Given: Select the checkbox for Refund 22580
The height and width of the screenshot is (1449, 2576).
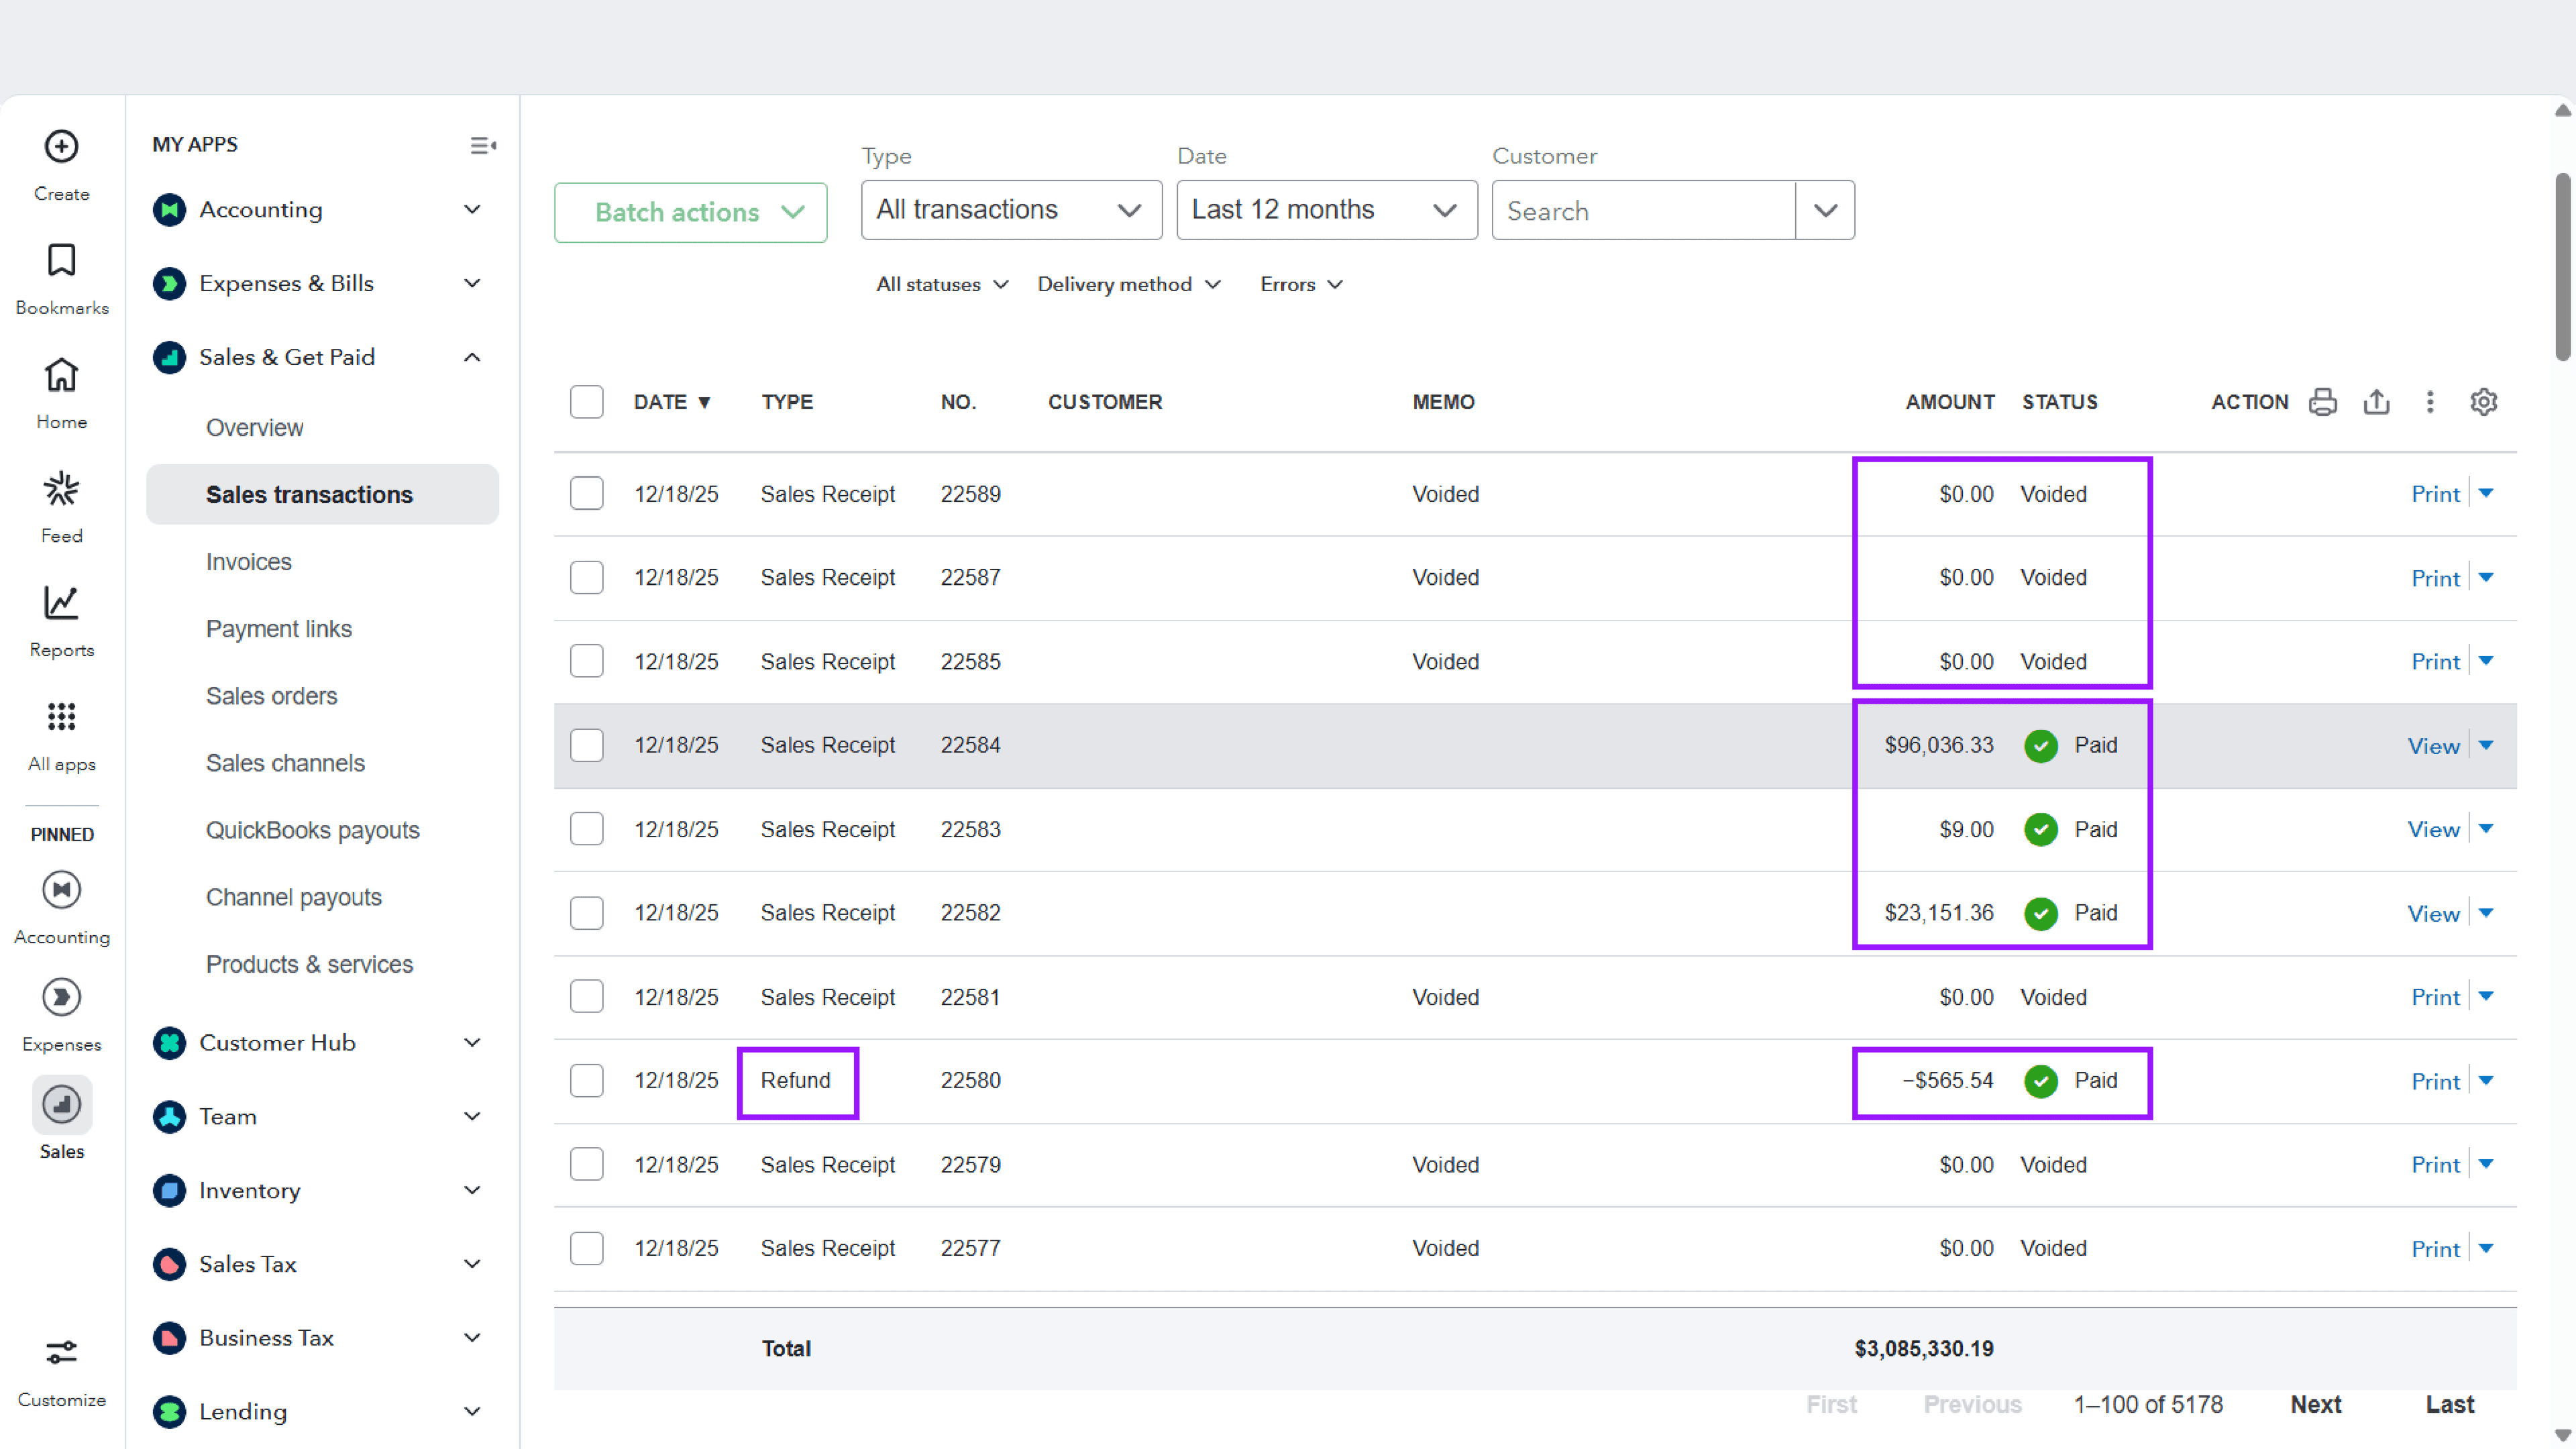Looking at the screenshot, I should point(587,1081).
